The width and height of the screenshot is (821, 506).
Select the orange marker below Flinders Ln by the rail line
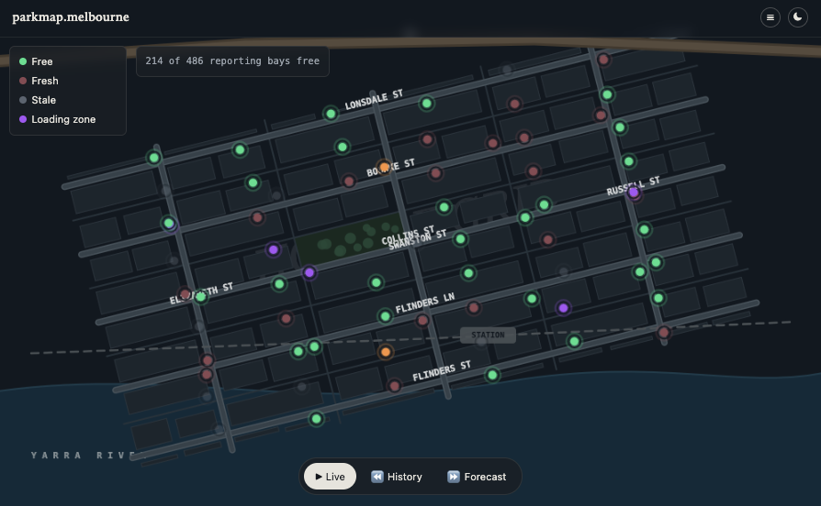(x=386, y=352)
